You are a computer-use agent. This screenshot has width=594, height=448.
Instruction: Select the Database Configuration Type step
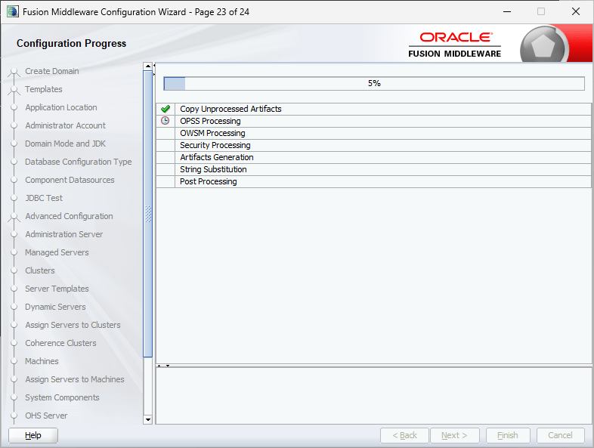click(x=79, y=162)
